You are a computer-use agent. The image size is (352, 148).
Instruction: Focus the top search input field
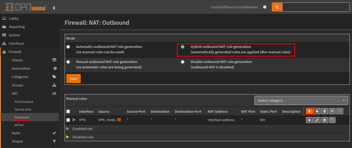click(316, 7)
